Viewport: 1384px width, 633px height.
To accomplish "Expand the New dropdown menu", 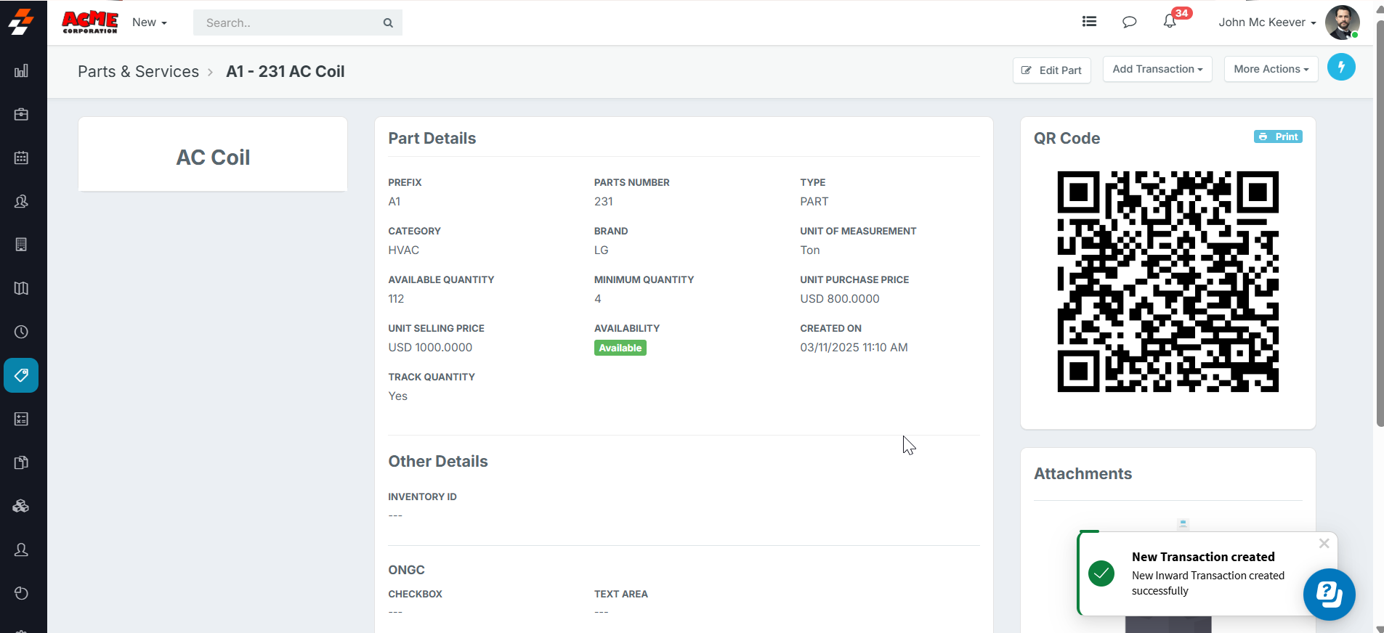I will 149,23.
